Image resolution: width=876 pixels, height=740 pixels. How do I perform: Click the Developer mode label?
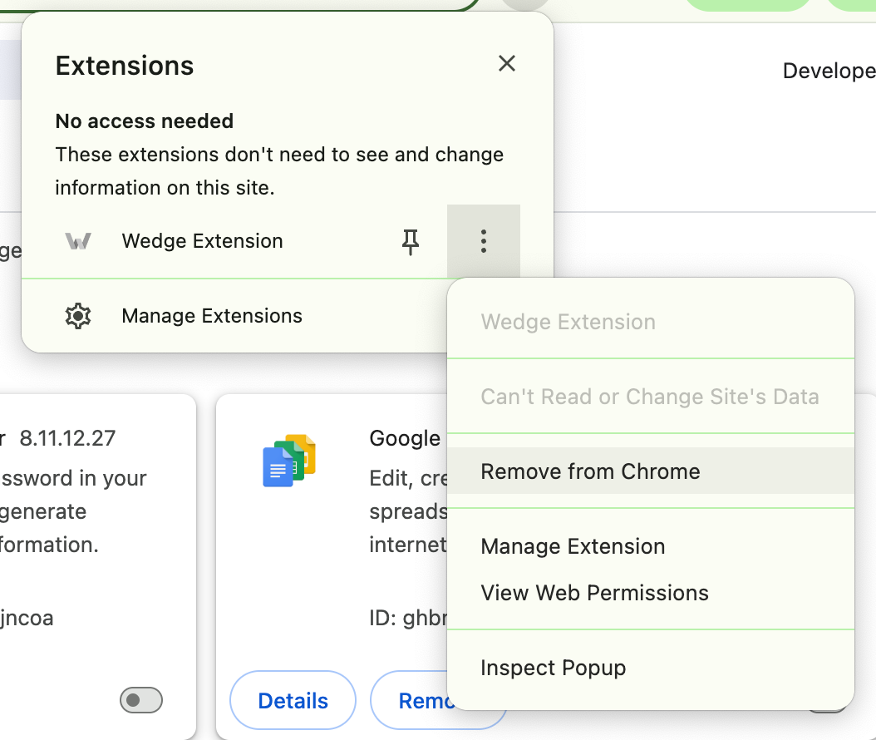[829, 71]
